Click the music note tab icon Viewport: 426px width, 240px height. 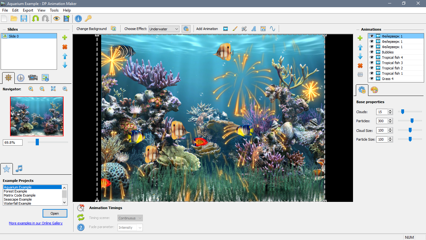pyautogui.click(x=19, y=169)
